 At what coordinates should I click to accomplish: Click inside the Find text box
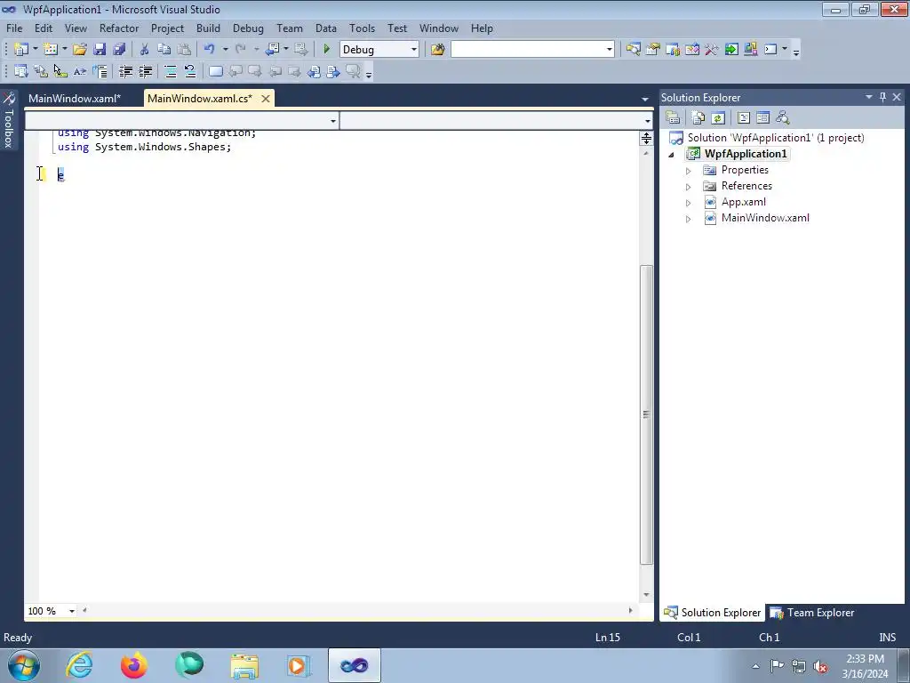pyautogui.click(x=528, y=50)
